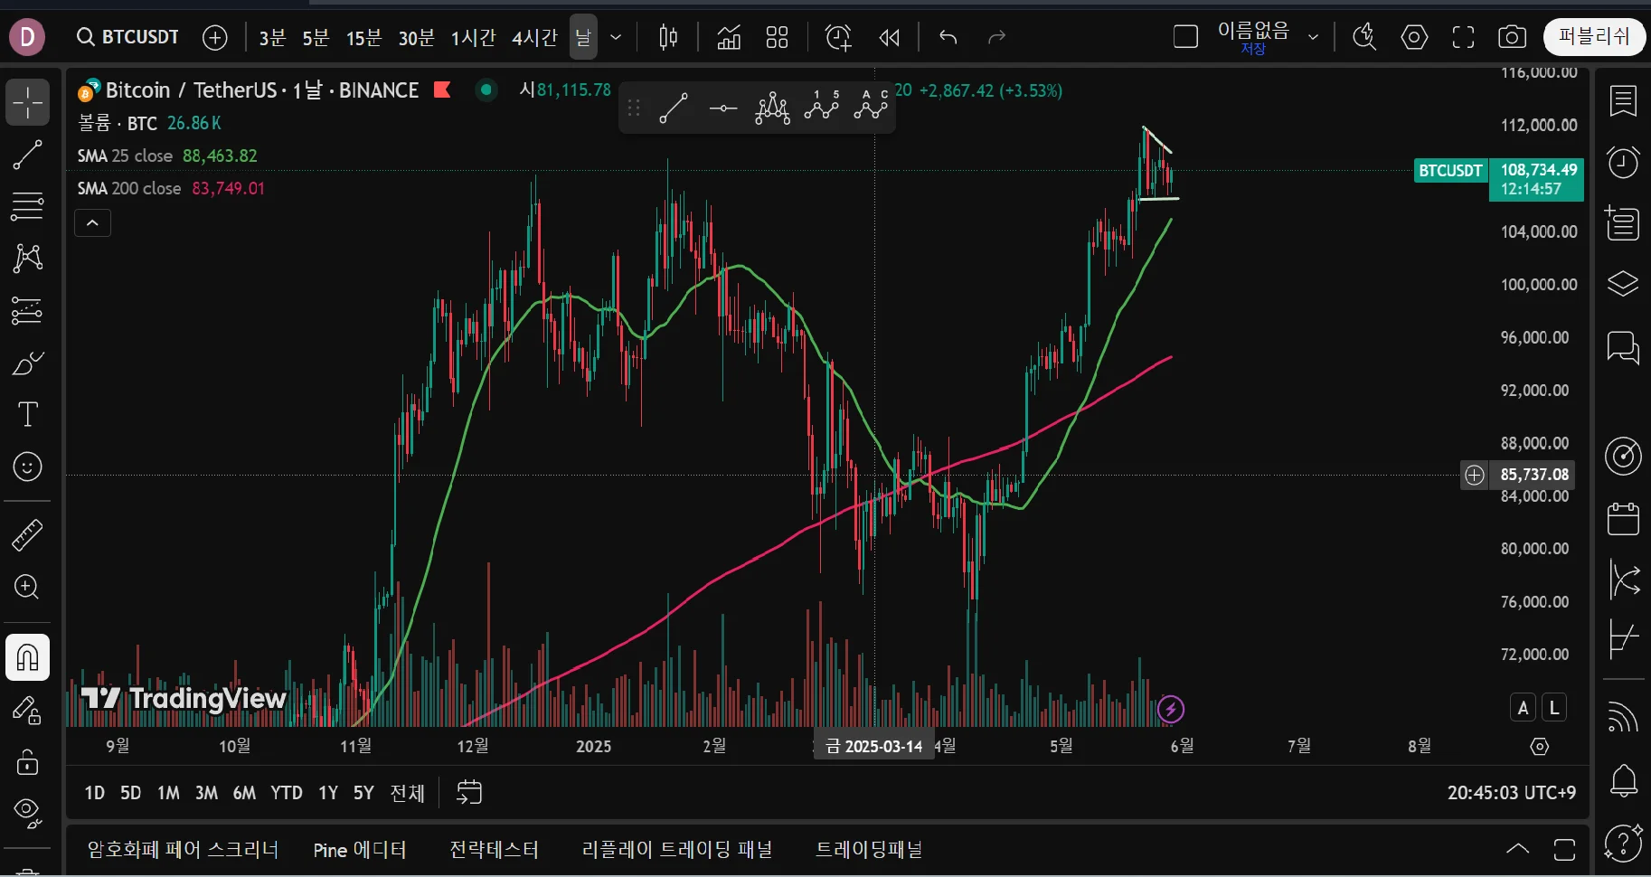This screenshot has width=1651, height=877.
Task: Enter fullscreen mode
Action: 1463,37
